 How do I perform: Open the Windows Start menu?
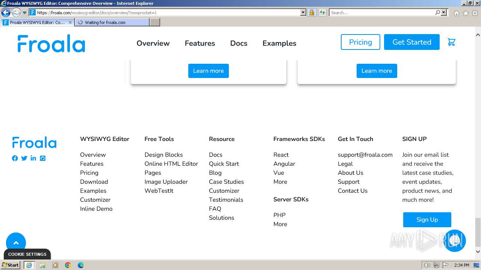(x=11, y=265)
